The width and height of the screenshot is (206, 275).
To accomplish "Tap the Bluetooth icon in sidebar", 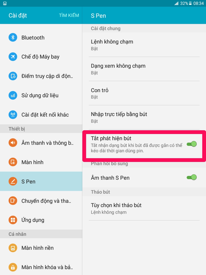I will [13, 37].
